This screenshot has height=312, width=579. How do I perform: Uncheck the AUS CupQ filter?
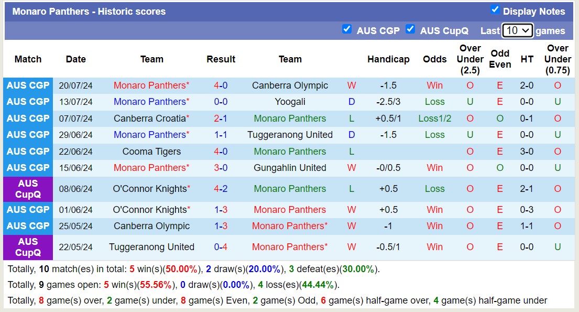click(x=411, y=29)
